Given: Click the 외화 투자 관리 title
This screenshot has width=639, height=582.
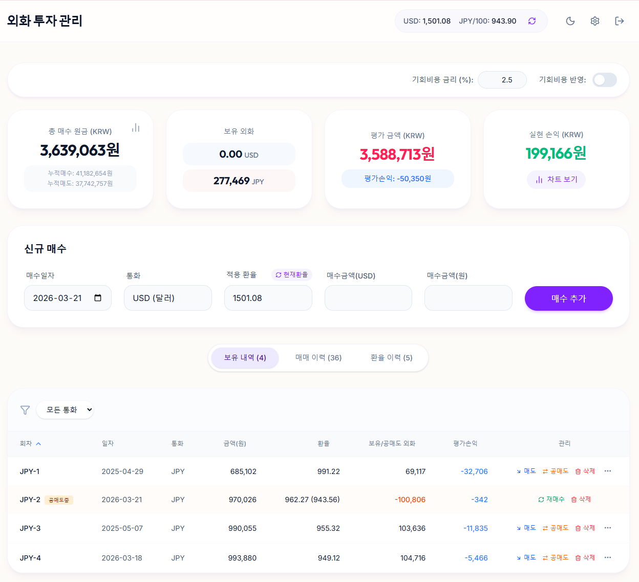Looking at the screenshot, I should click(x=45, y=21).
